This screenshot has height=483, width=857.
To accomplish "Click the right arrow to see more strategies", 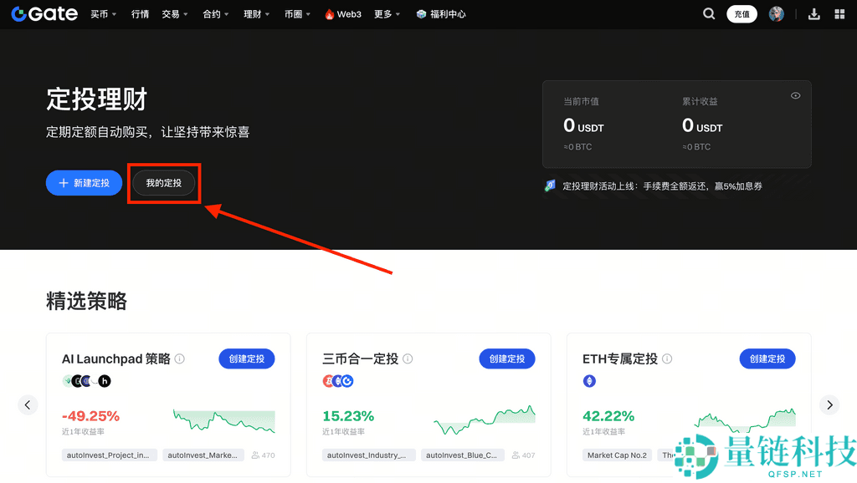I will [829, 404].
